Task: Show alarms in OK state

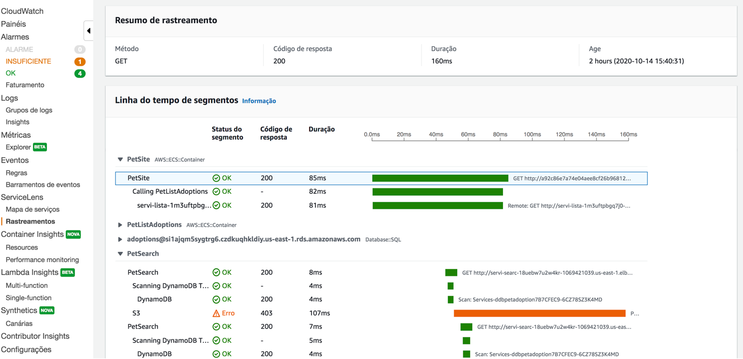Action: point(10,73)
